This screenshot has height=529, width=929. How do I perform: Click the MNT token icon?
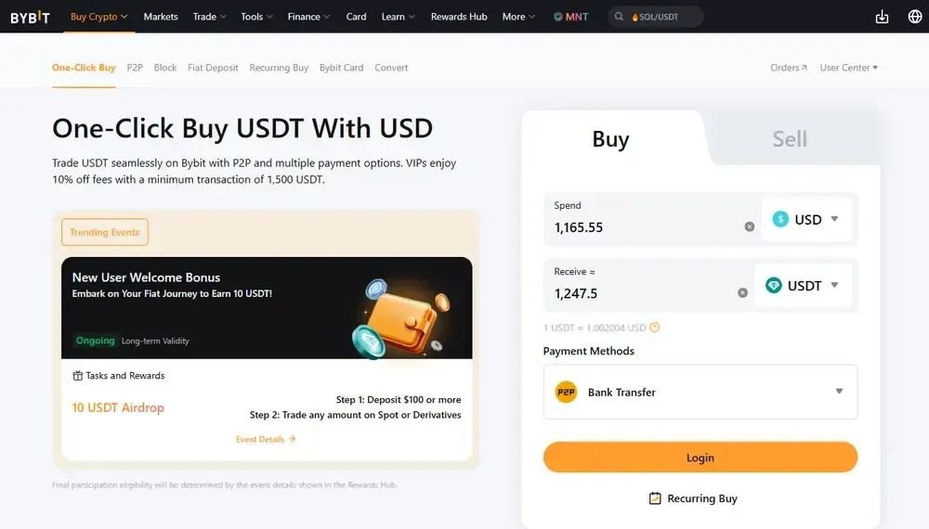click(x=558, y=17)
